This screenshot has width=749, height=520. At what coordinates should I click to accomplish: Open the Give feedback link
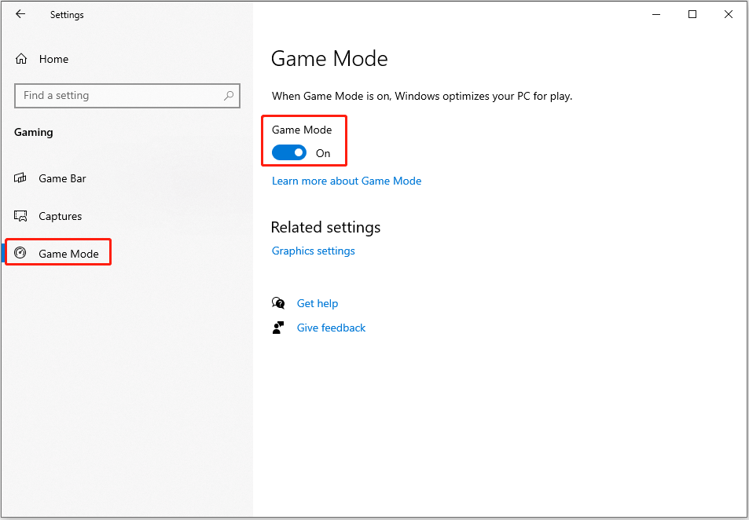331,328
